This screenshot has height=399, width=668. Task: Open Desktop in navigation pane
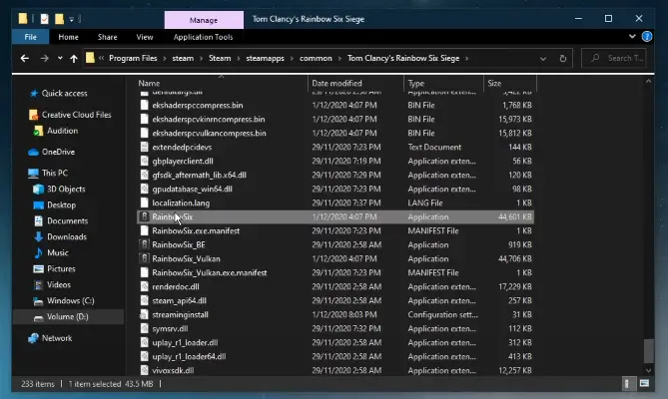[61, 205]
